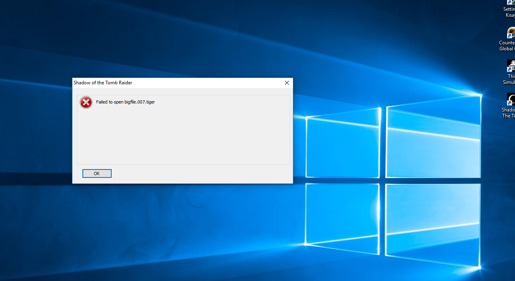
Task: Click the red error X icon
Action: click(x=86, y=102)
